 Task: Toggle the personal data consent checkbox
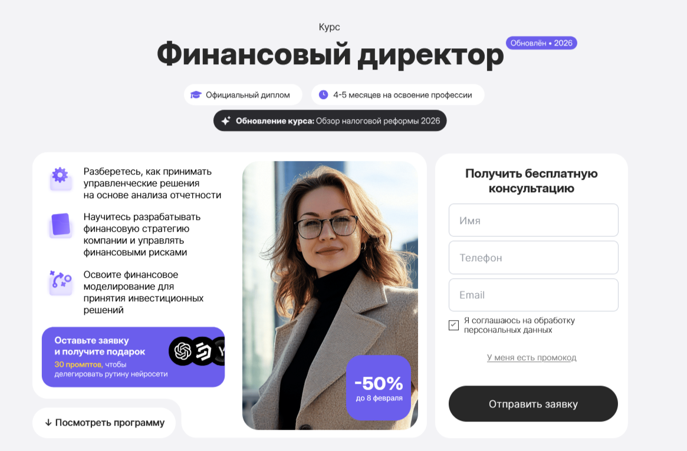point(453,325)
